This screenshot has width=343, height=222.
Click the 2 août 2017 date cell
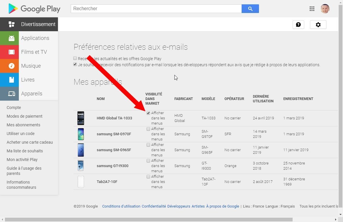tap(263, 182)
